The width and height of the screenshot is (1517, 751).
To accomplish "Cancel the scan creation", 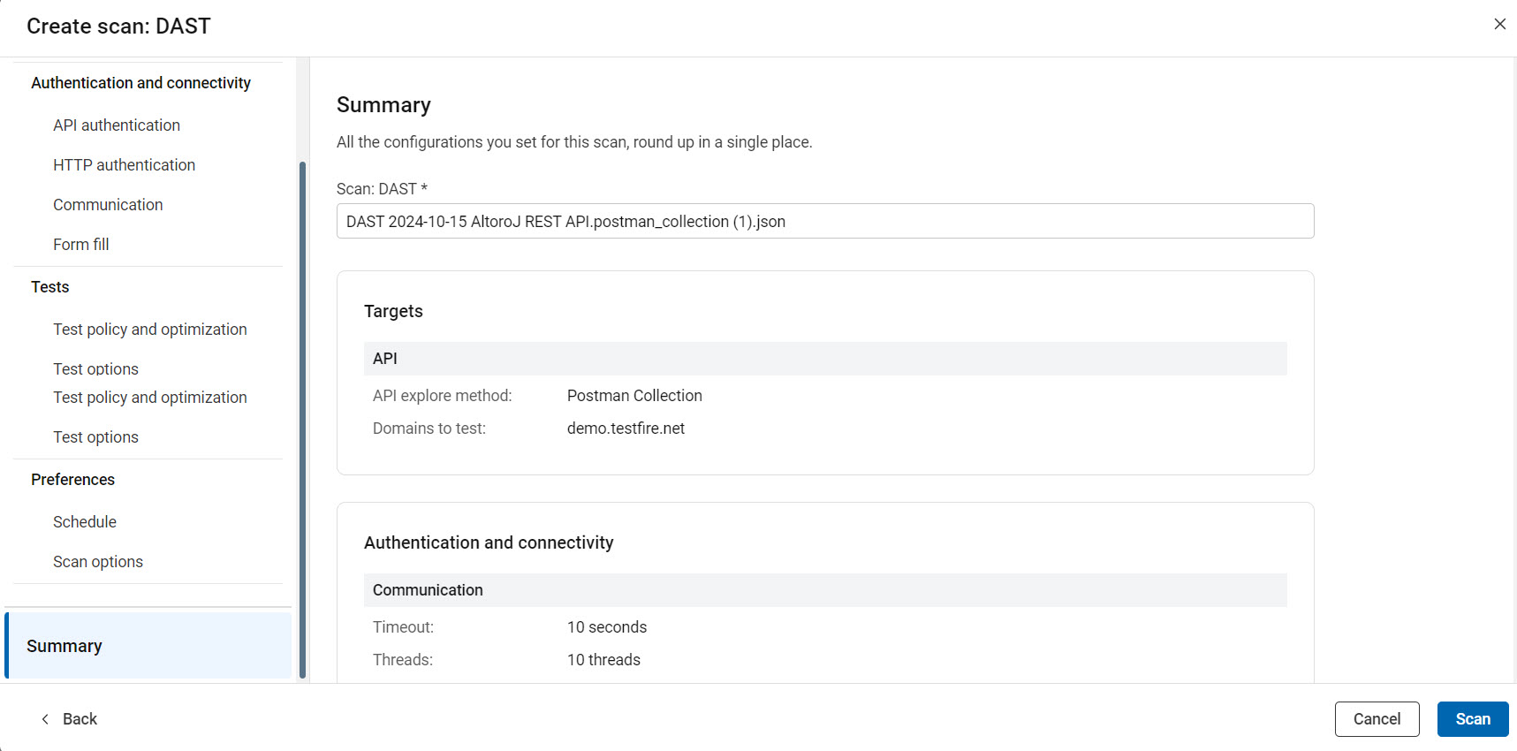I will click(x=1377, y=719).
